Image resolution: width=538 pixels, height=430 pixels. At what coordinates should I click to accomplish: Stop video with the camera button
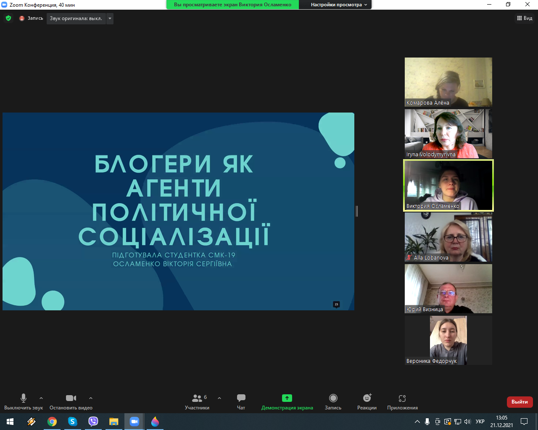click(x=71, y=401)
